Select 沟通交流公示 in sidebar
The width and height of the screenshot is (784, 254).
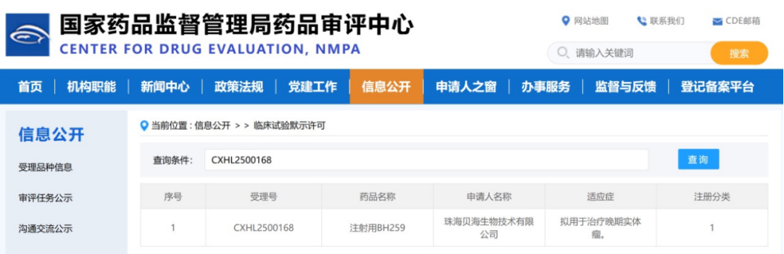click(x=45, y=229)
